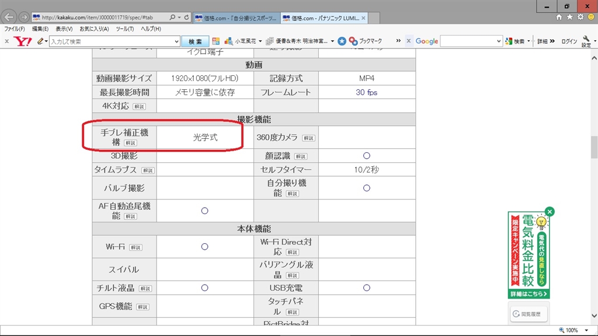Open 解説 beside 自分撮り機能
This screenshot has height=336, width=598.
click(293, 194)
